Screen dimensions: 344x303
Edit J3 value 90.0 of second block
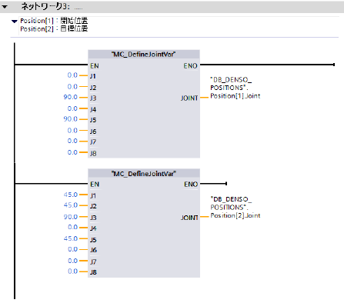(x=71, y=217)
